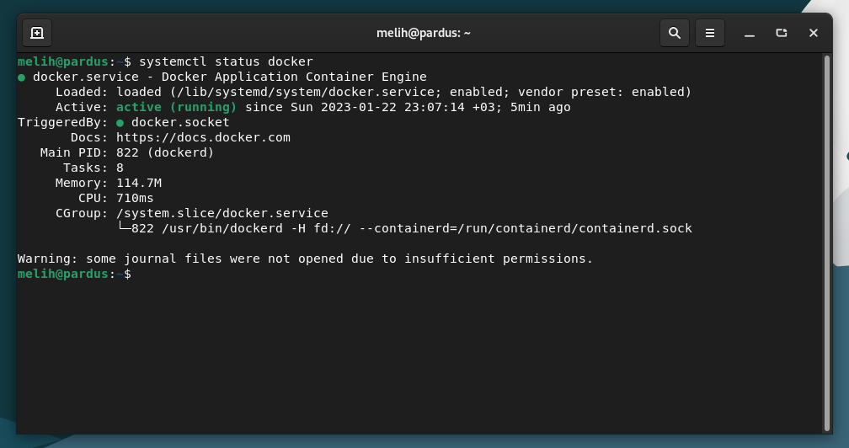
Task: Click the Memory value 114.7M
Action: coord(139,183)
